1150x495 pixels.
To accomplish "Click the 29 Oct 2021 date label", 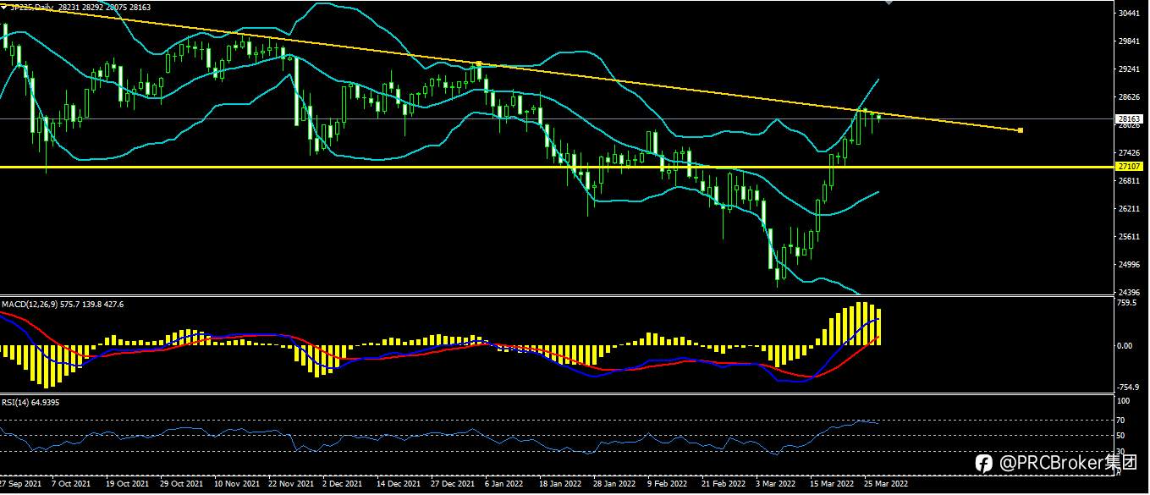I will click(x=181, y=485).
